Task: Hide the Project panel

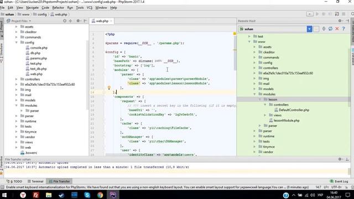Action: tap(85, 21)
